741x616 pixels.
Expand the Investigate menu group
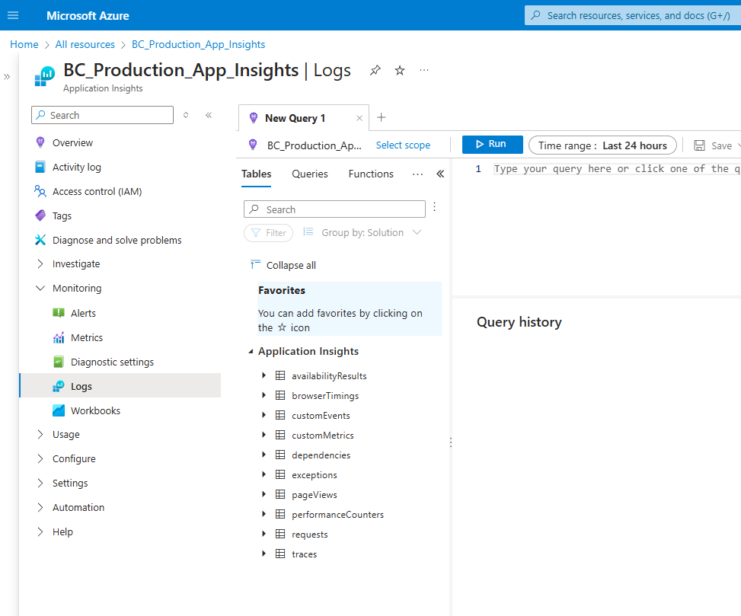pos(40,263)
